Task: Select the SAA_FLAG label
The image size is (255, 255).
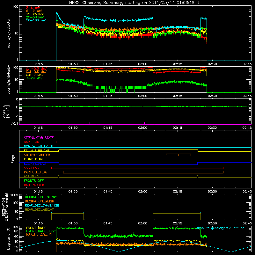Action: [x=31, y=168]
